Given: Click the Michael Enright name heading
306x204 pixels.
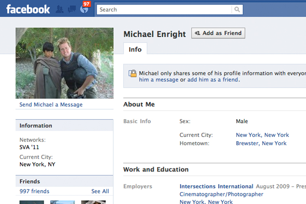Looking at the screenshot, I should click(x=155, y=34).
